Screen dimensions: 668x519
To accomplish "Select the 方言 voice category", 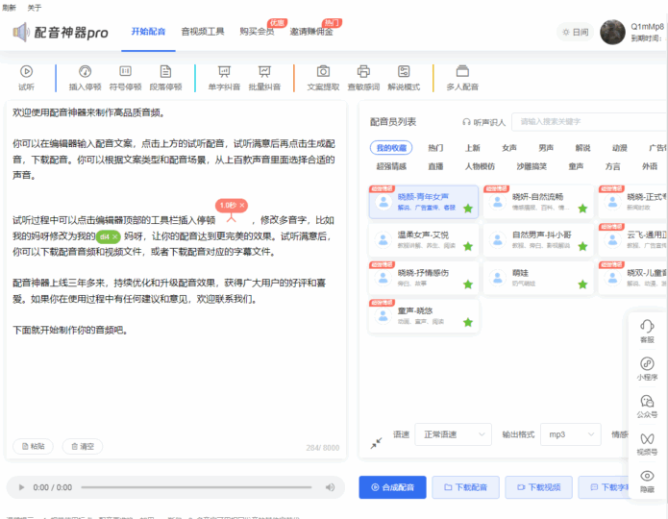I will pos(612,166).
